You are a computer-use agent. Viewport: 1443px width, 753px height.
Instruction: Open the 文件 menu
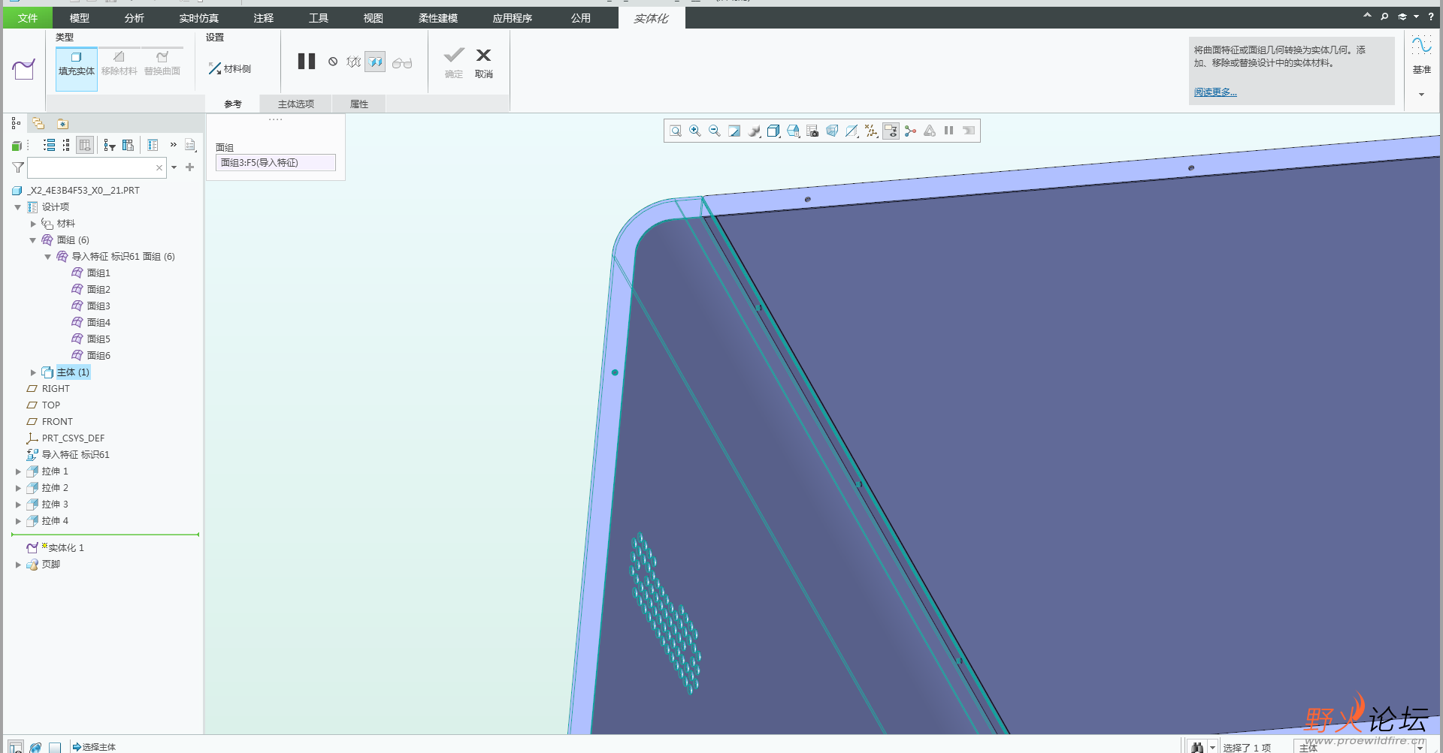[28, 18]
